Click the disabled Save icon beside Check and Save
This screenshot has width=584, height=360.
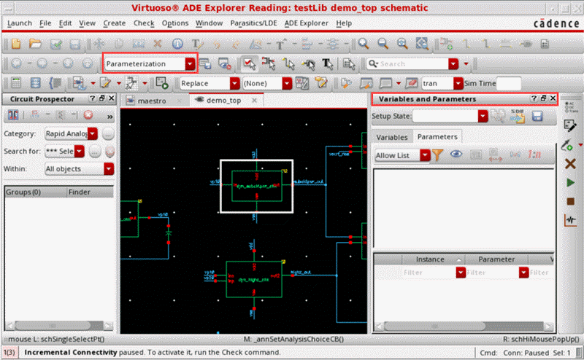75,44
